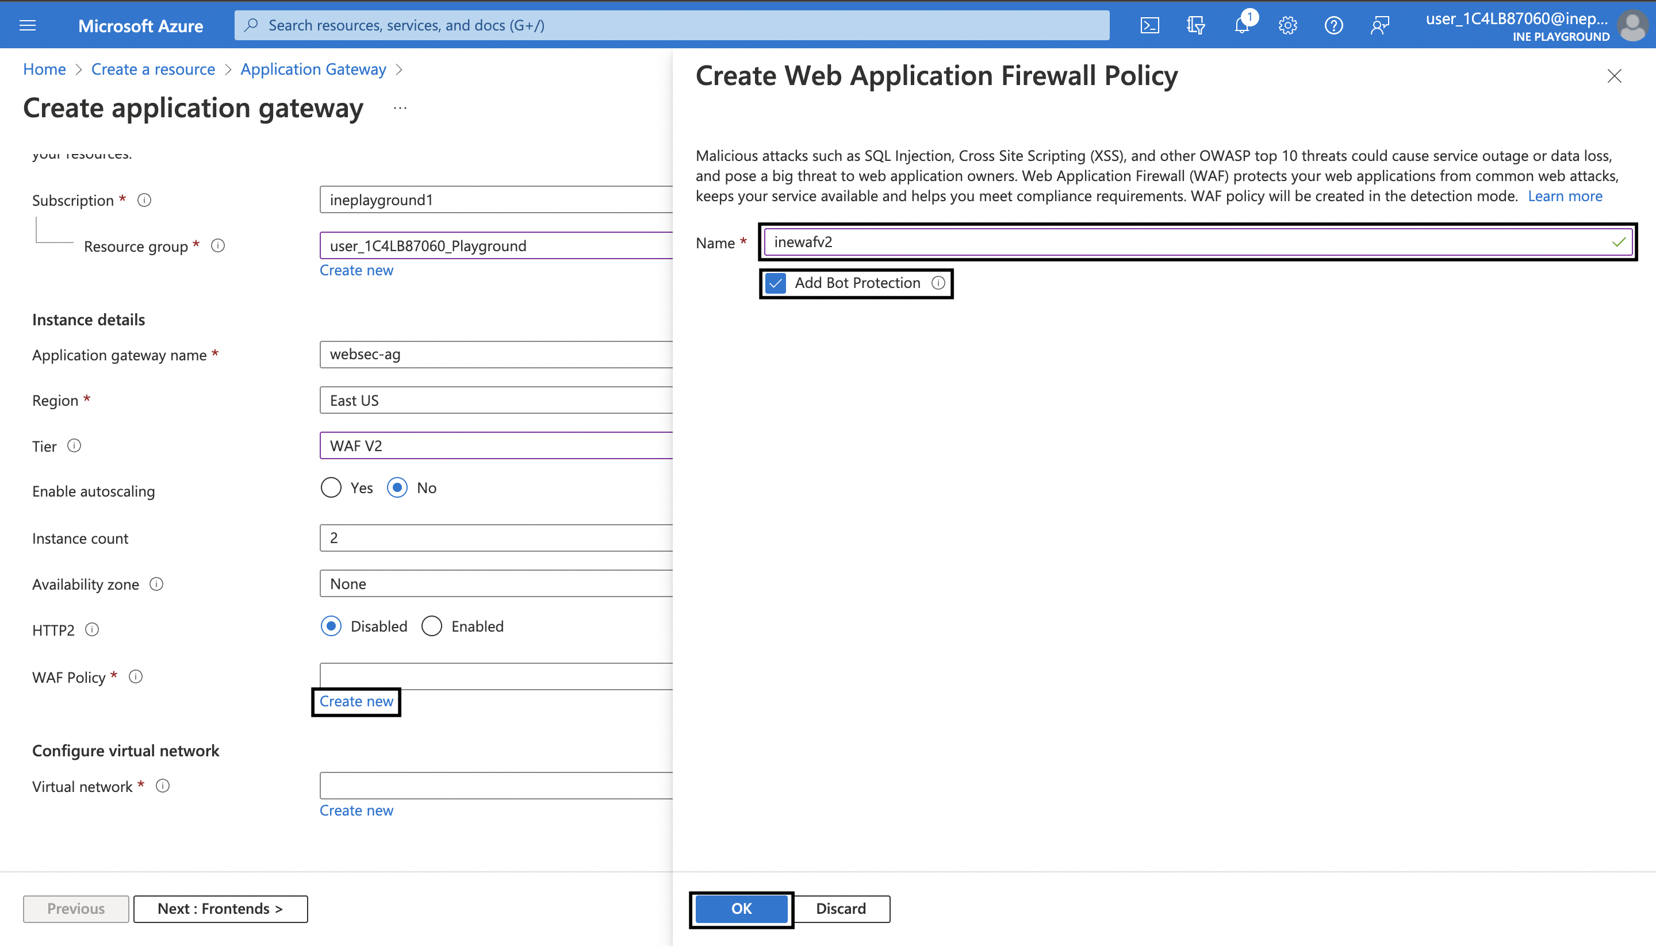Open the Region dropdown showing East US
This screenshot has width=1656, height=946.
pyautogui.click(x=495, y=400)
